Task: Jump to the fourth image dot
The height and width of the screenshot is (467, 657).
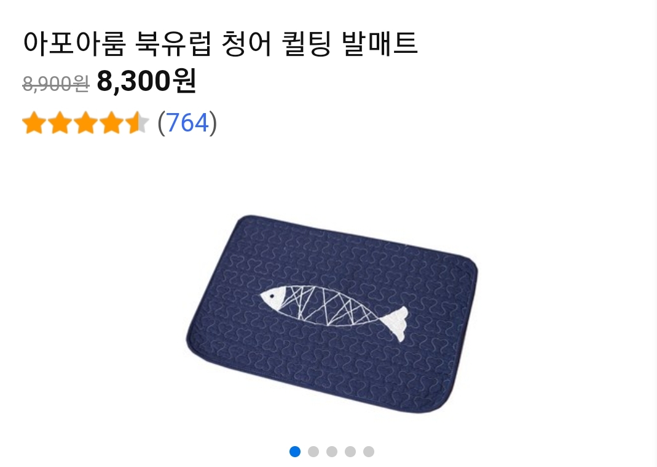Action: (350, 452)
